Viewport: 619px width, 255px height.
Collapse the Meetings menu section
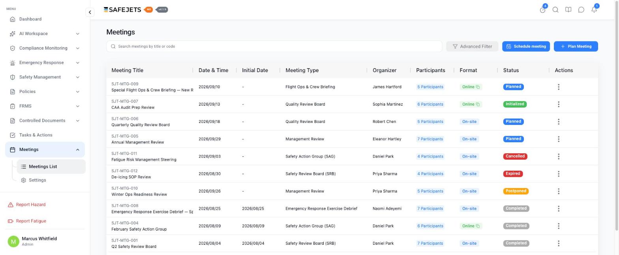click(x=45, y=149)
